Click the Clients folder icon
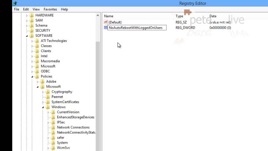This screenshot has width=268, height=151. point(37,51)
